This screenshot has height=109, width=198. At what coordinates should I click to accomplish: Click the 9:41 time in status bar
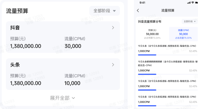coord(142,3)
